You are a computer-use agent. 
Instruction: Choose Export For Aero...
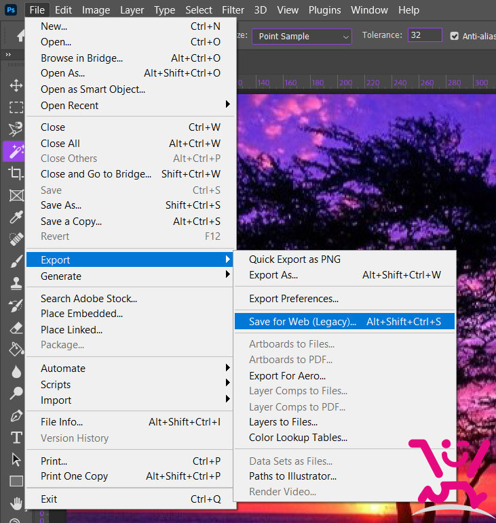(x=345, y=376)
